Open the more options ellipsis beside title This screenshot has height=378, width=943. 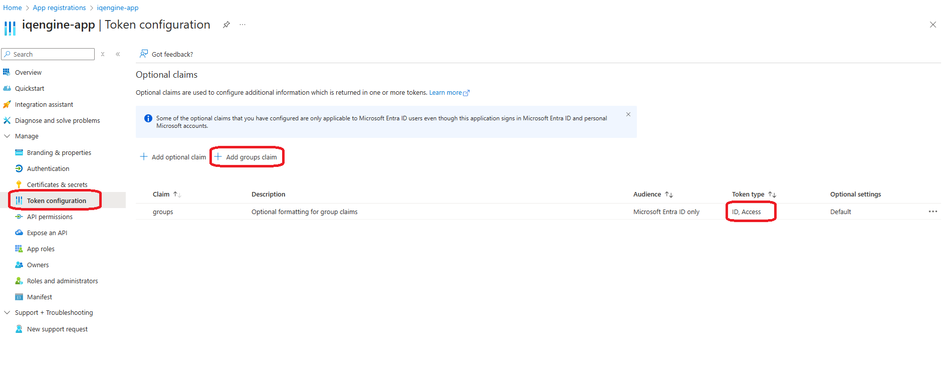click(x=243, y=25)
